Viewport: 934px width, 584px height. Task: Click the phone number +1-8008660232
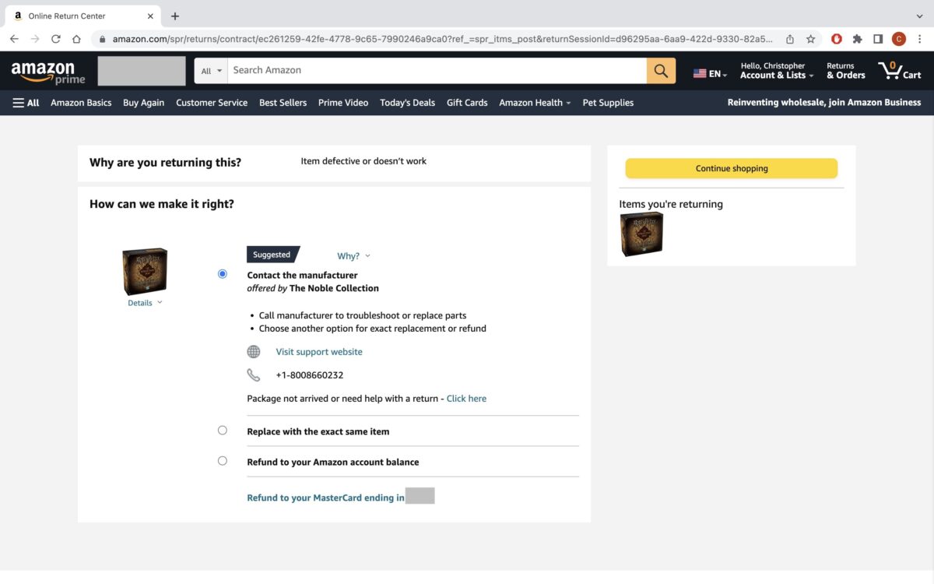pos(310,375)
